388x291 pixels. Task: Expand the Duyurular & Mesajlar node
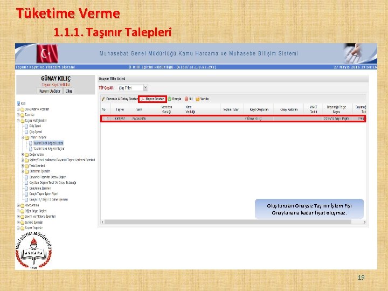click(x=18, y=109)
